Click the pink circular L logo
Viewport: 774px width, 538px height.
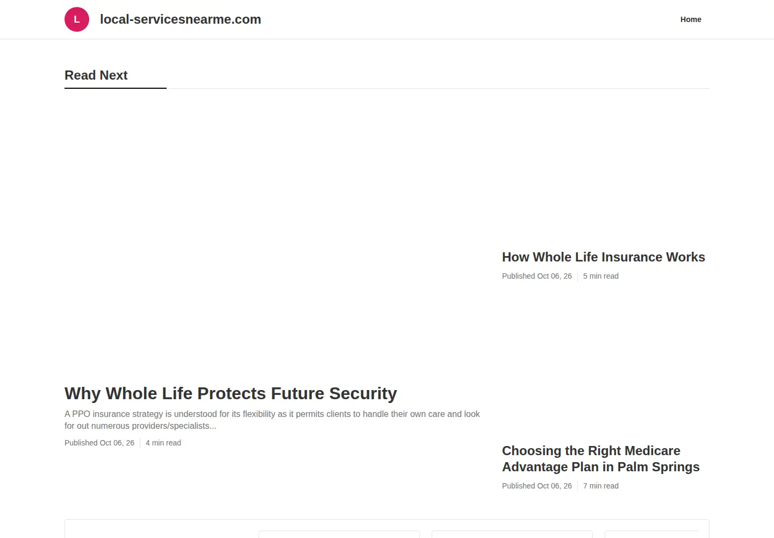point(77,19)
